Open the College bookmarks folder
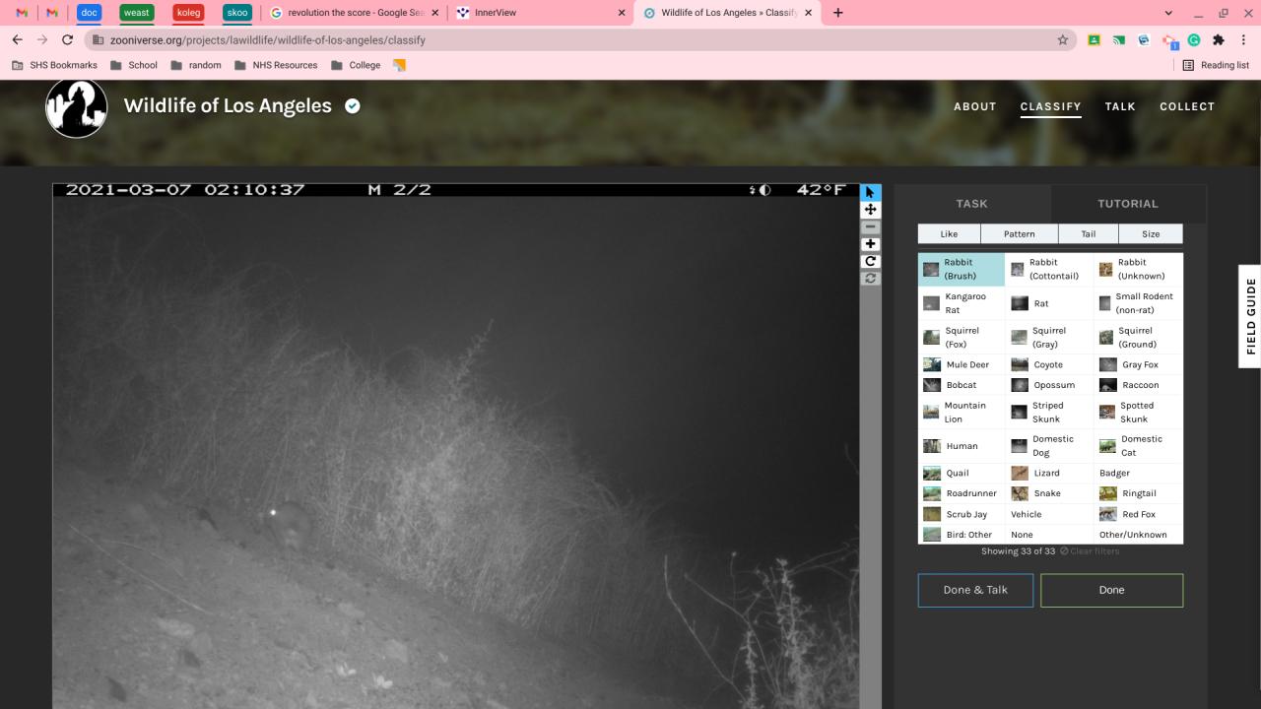Image resolution: width=1261 pixels, height=709 pixels. point(356,65)
